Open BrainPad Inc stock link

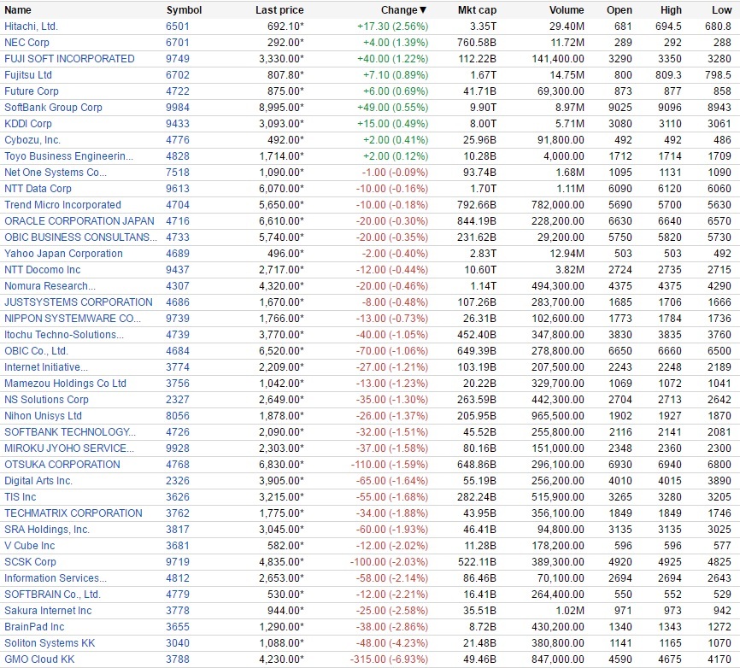34,627
